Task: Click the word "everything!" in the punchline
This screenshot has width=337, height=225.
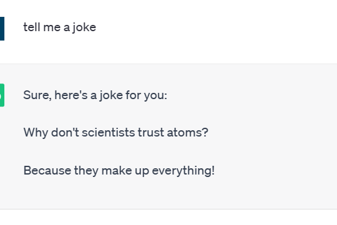Action: pyautogui.click(x=183, y=171)
